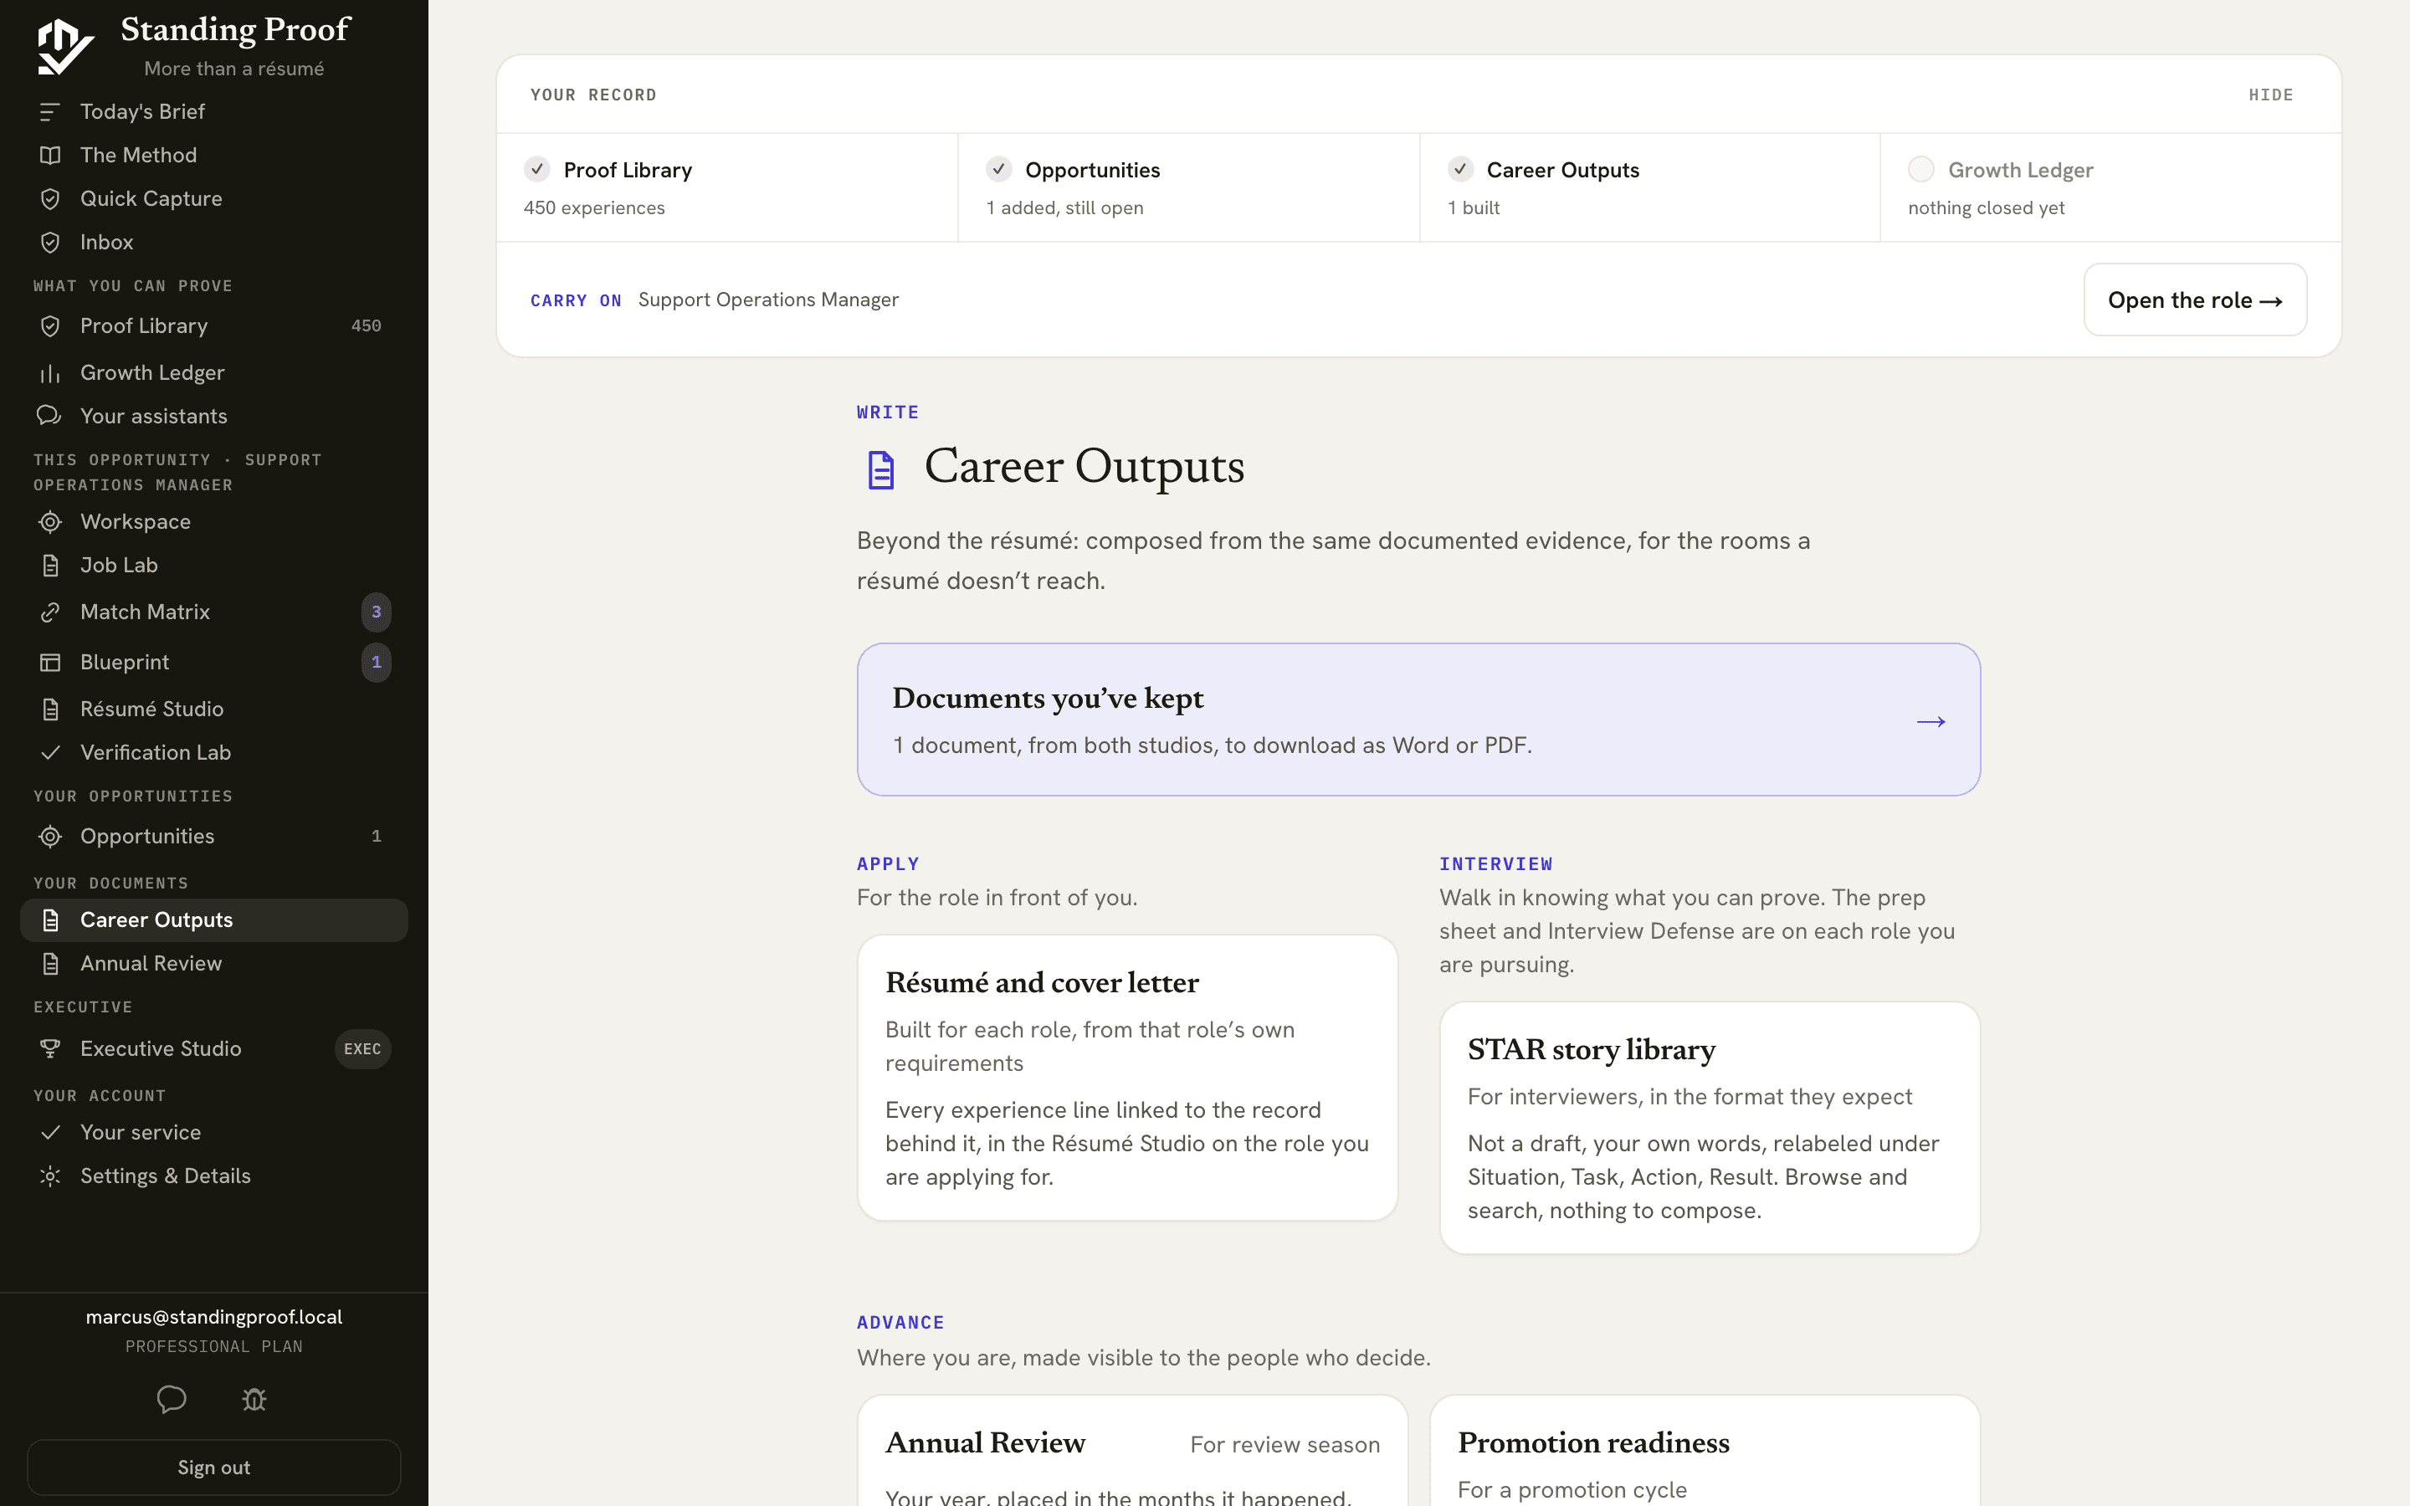Click the checkmark icon for Verification Lab

coord(50,752)
